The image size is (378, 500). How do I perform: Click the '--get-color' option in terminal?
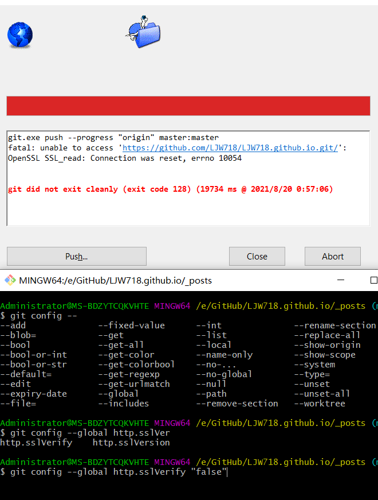[x=127, y=355]
